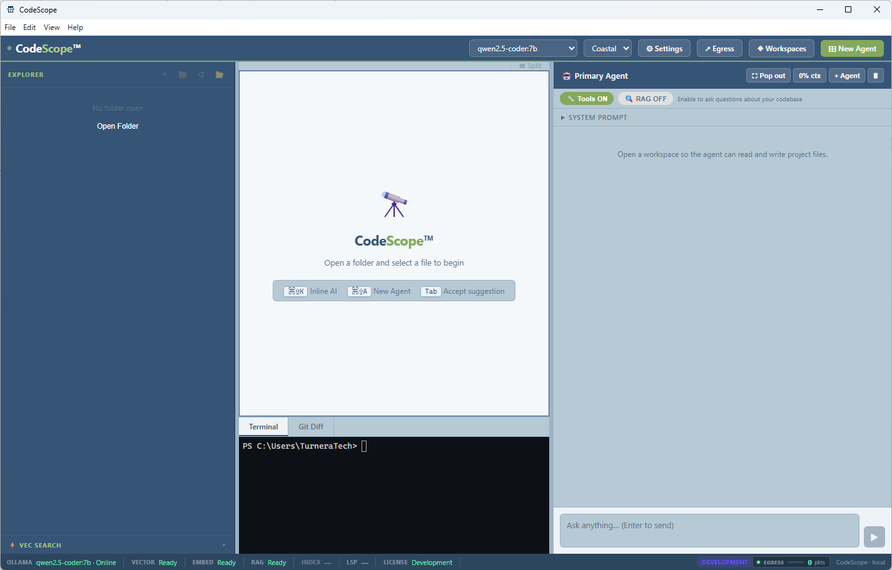This screenshot has width=892, height=570.
Task: Click the Inline AI shortcut hint
Action: tap(310, 291)
